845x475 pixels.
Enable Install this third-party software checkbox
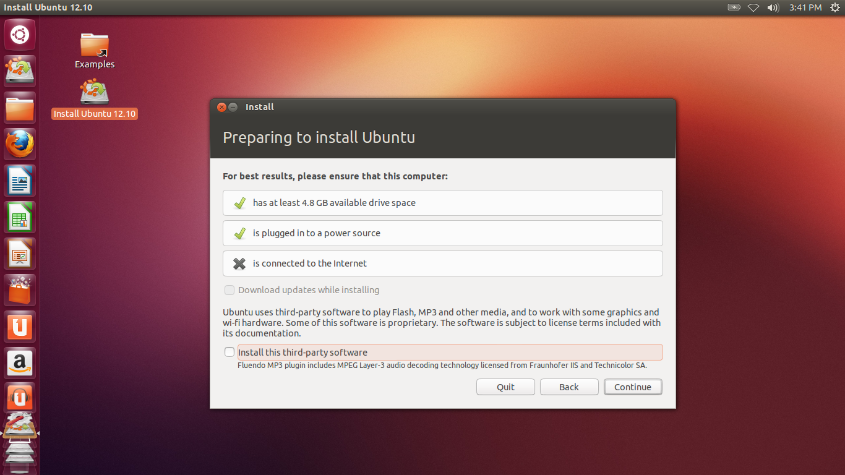pos(229,352)
